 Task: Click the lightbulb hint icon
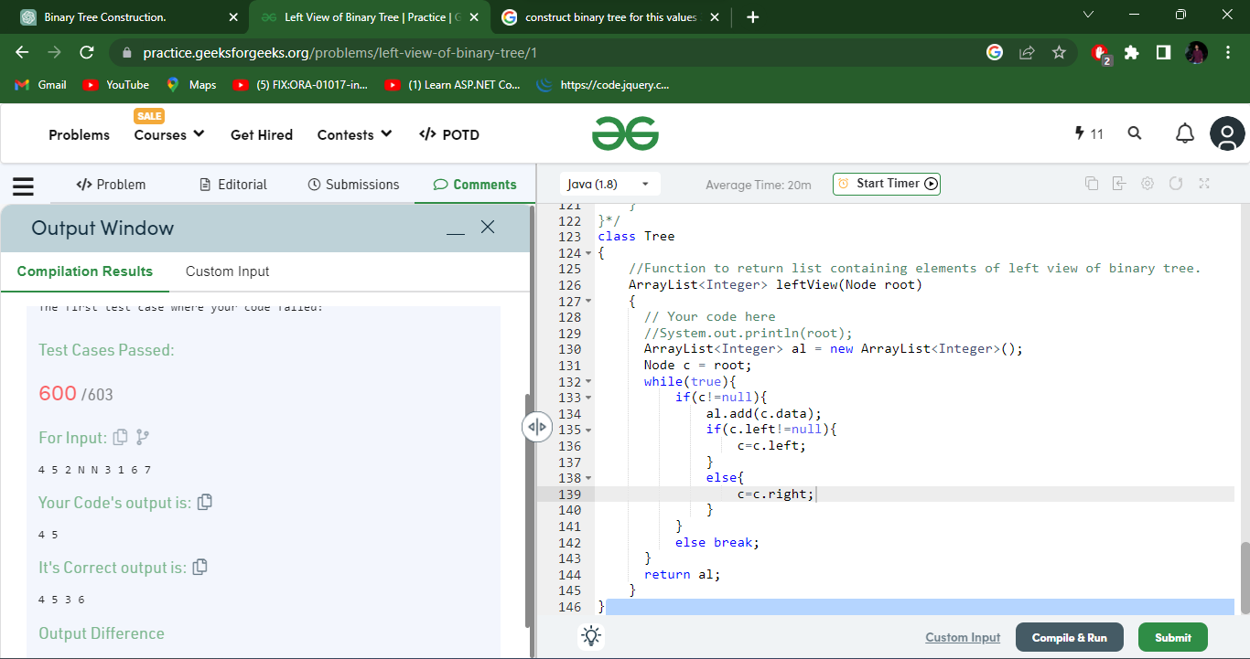pos(591,636)
